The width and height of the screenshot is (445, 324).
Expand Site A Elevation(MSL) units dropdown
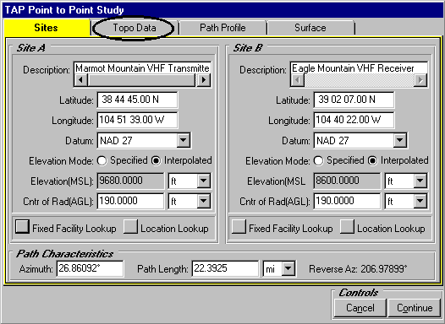pyautogui.click(x=204, y=181)
